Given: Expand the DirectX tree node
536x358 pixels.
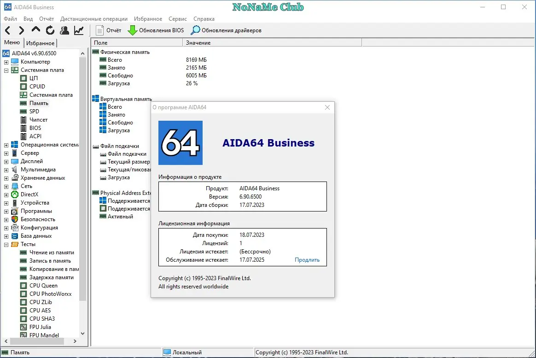Looking at the screenshot, I should (x=6, y=195).
